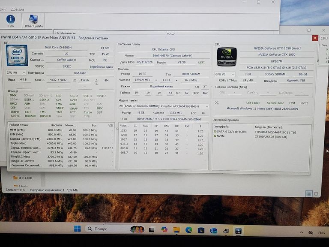329x247 pixels.
Task: Select the 1333 memory timing row
Action: [163, 131]
